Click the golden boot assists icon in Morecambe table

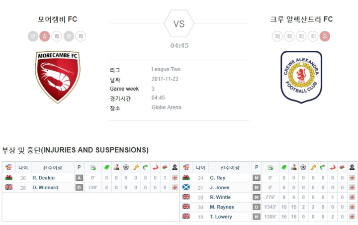pos(136,167)
